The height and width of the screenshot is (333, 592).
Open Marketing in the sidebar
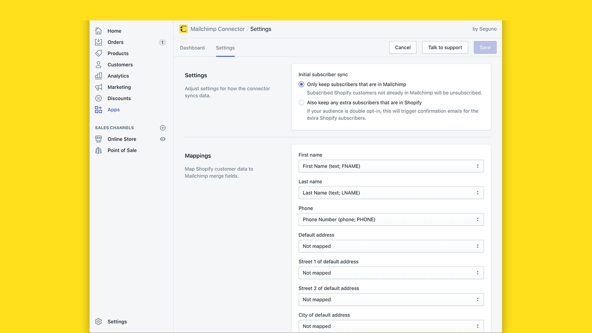[x=119, y=87]
